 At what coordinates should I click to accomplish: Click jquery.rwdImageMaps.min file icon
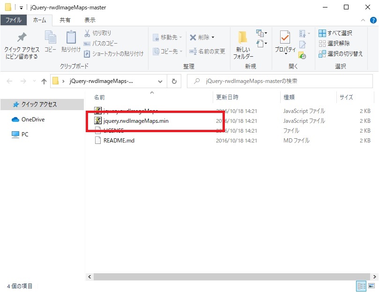pos(98,120)
